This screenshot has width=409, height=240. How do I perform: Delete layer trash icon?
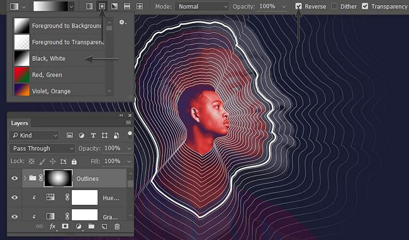(118, 227)
